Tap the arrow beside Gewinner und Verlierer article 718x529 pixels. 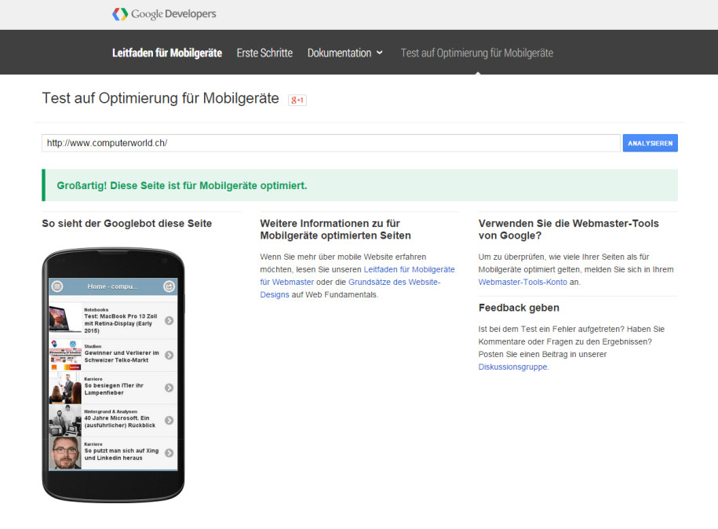pyautogui.click(x=169, y=355)
